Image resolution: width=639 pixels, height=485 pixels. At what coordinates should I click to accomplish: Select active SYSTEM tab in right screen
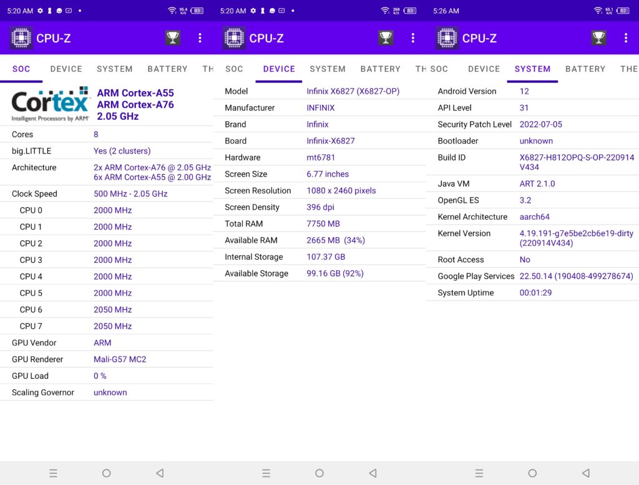tap(532, 69)
